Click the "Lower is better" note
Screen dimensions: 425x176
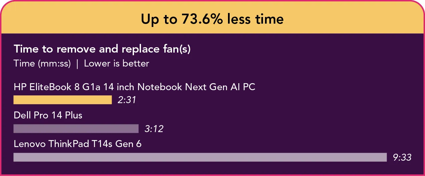[x=116, y=64]
